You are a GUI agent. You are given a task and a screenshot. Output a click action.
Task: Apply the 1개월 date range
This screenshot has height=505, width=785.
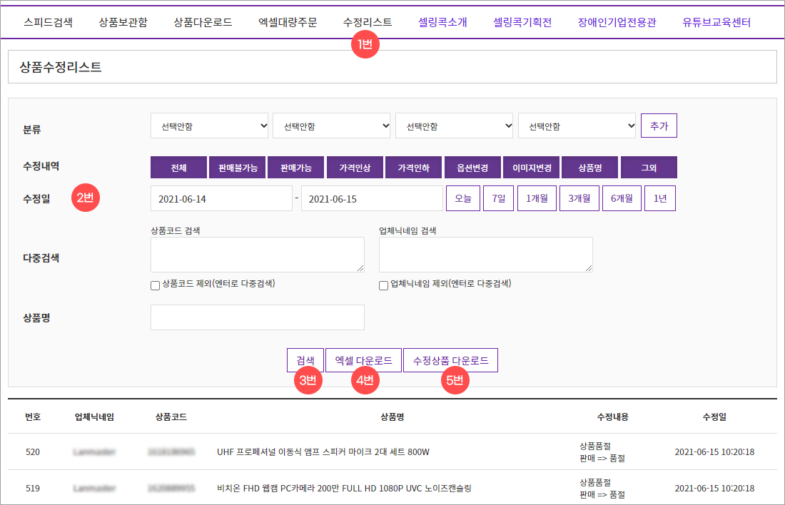tap(537, 198)
